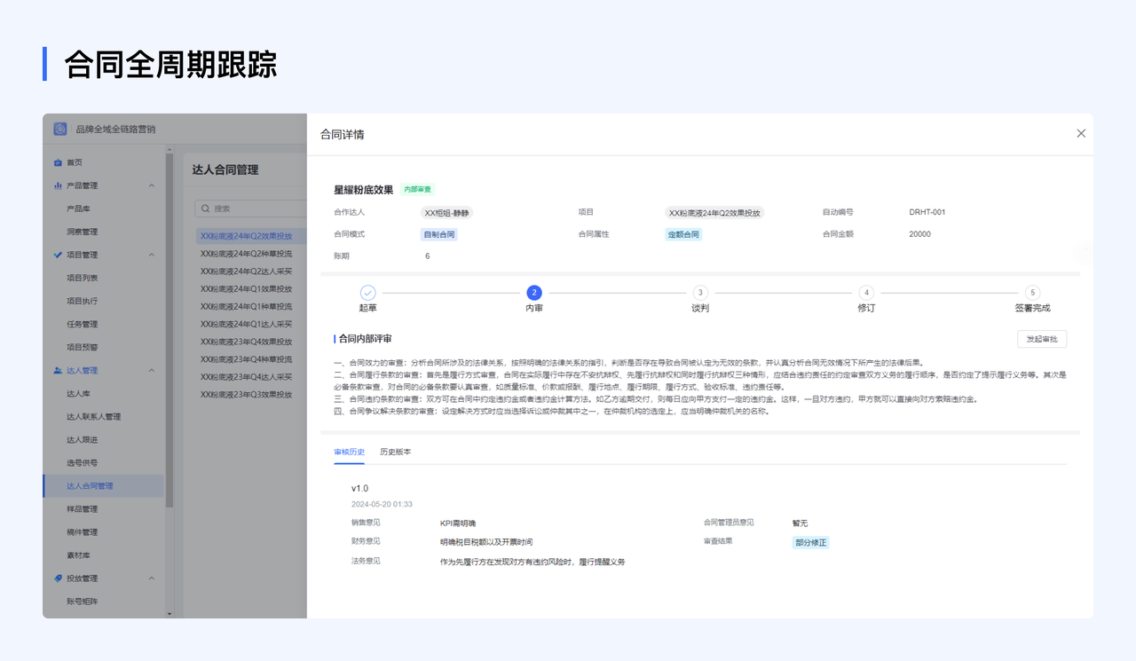
Task: Click the 达人管理 people icon
Action: point(58,370)
